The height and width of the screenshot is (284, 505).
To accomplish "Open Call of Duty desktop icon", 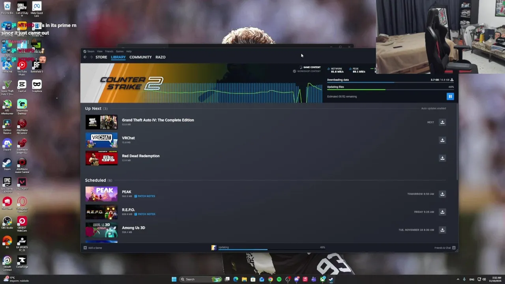I will 22,9.
